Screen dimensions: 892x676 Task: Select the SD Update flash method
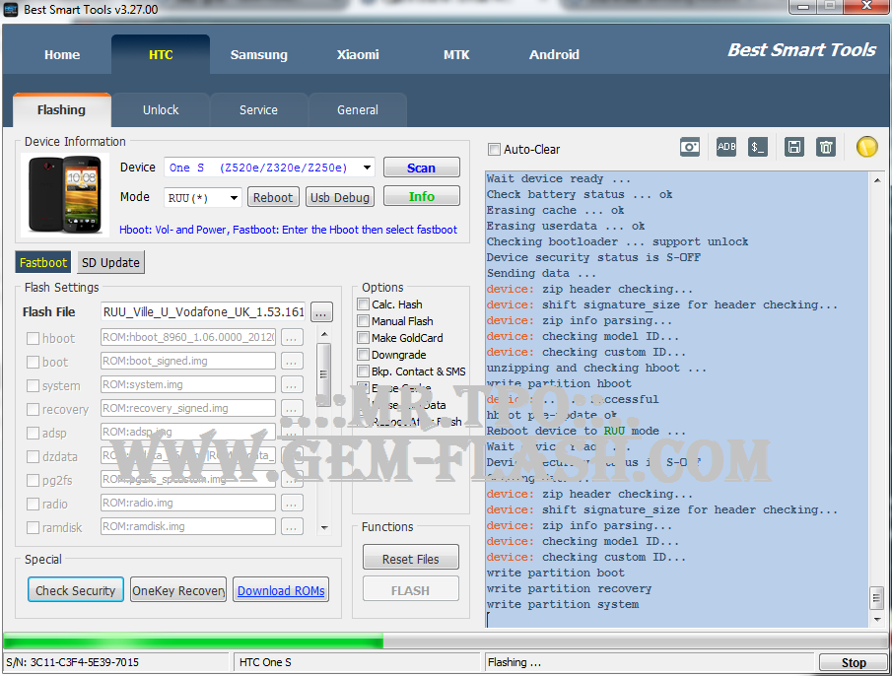pyautogui.click(x=110, y=263)
